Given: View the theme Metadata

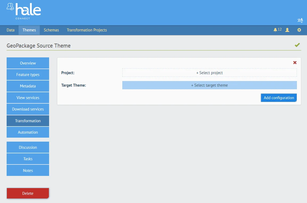Looking at the screenshot, I should (x=28, y=86).
